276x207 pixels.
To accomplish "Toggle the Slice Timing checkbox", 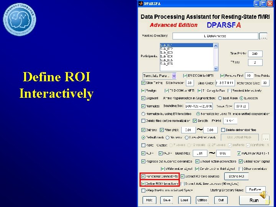I will coord(143,83).
